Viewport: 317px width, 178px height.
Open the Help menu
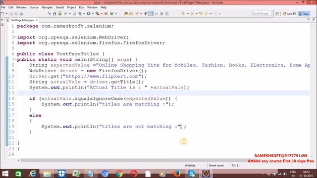[104, 7]
